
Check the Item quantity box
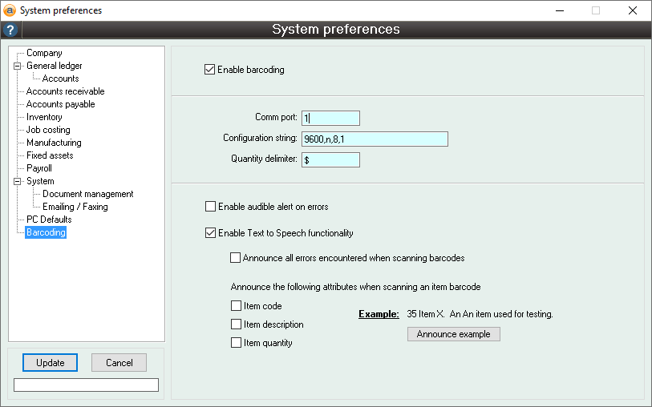click(x=236, y=343)
